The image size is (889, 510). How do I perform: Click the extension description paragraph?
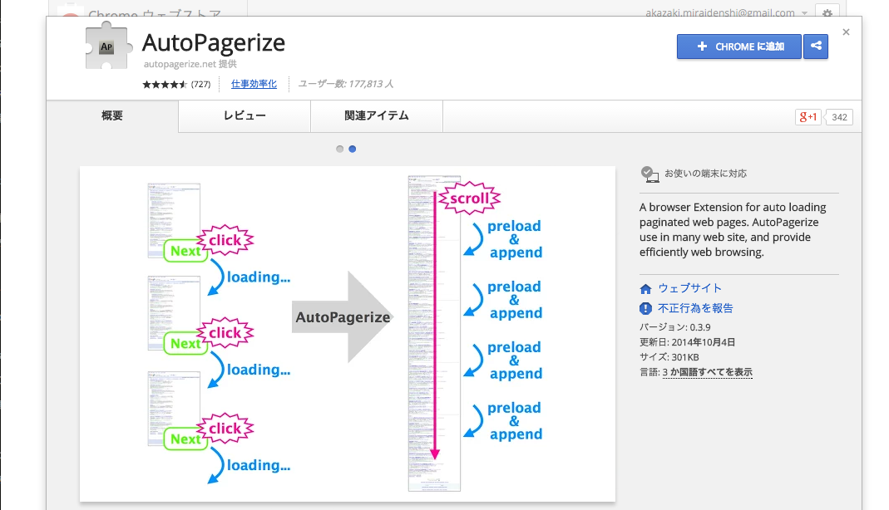[733, 230]
